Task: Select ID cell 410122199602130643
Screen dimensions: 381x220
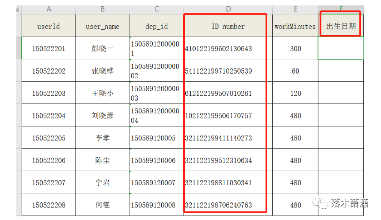Action: [x=228, y=48]
